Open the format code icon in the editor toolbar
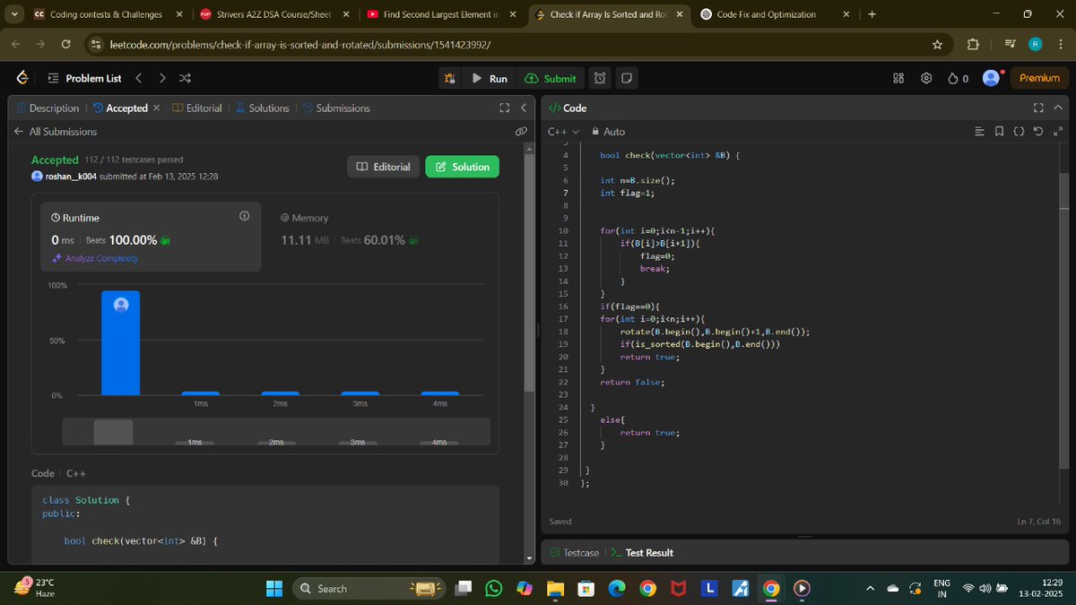Image resolution: width=1076 pixels, height=605 pixels. [x=978, y=131]
